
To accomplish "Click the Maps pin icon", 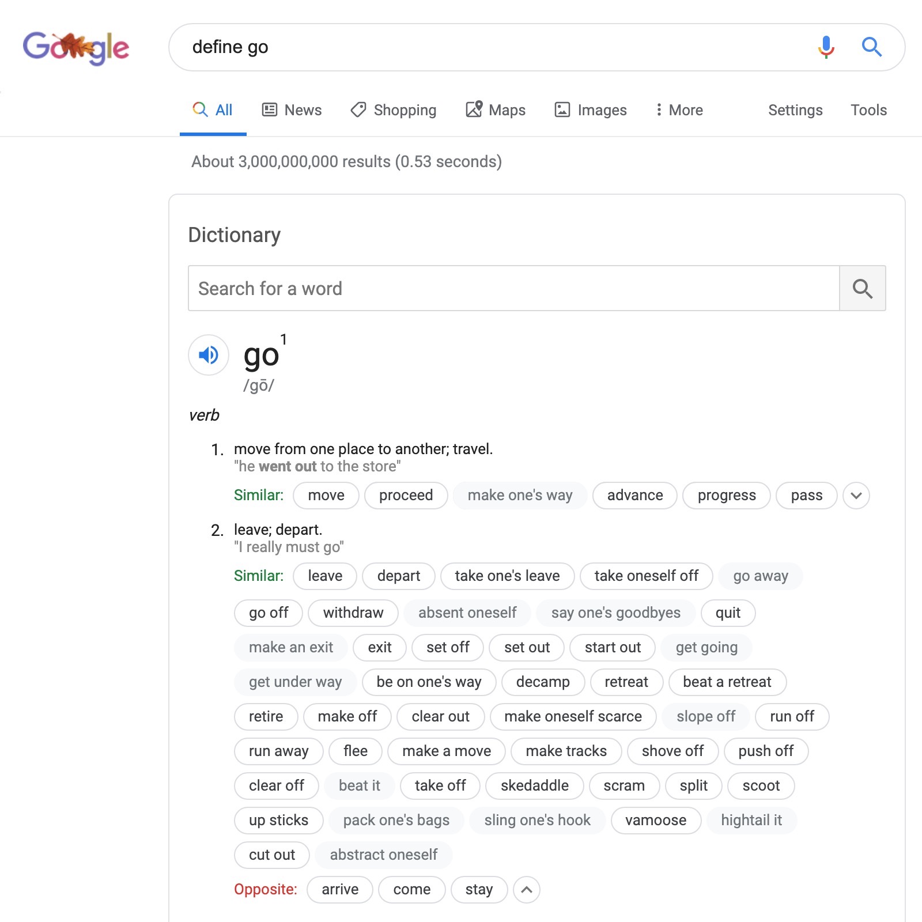I will pos(474,109).
